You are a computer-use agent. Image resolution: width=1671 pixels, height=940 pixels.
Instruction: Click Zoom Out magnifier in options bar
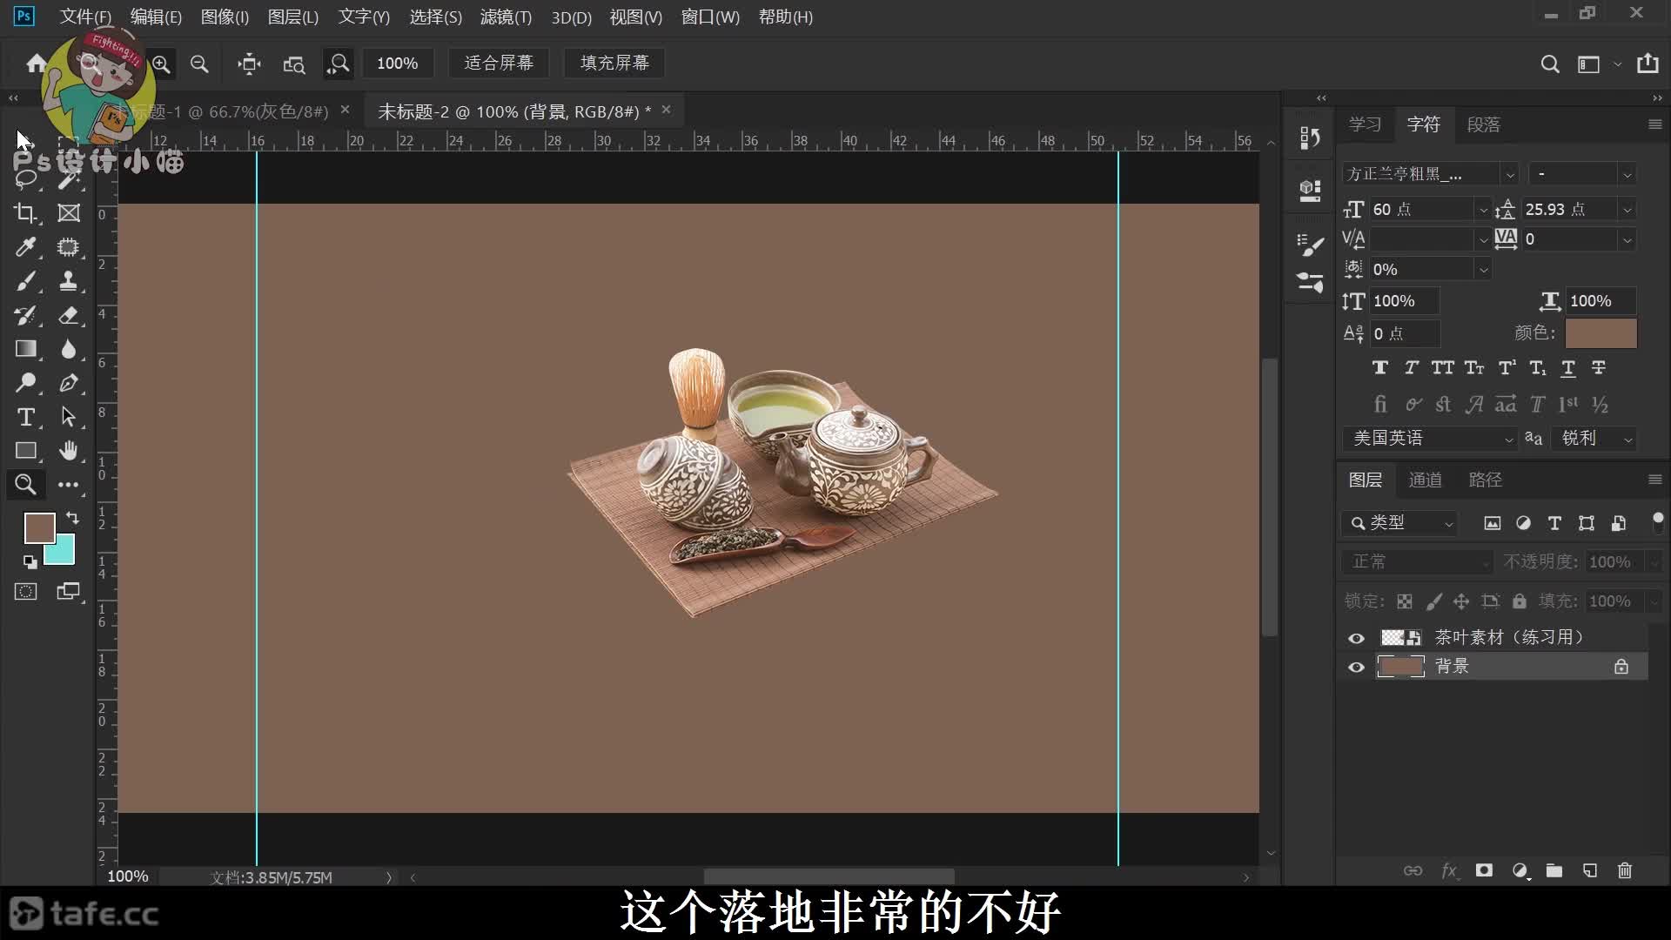pyautogui.click(x=199, y=64)
